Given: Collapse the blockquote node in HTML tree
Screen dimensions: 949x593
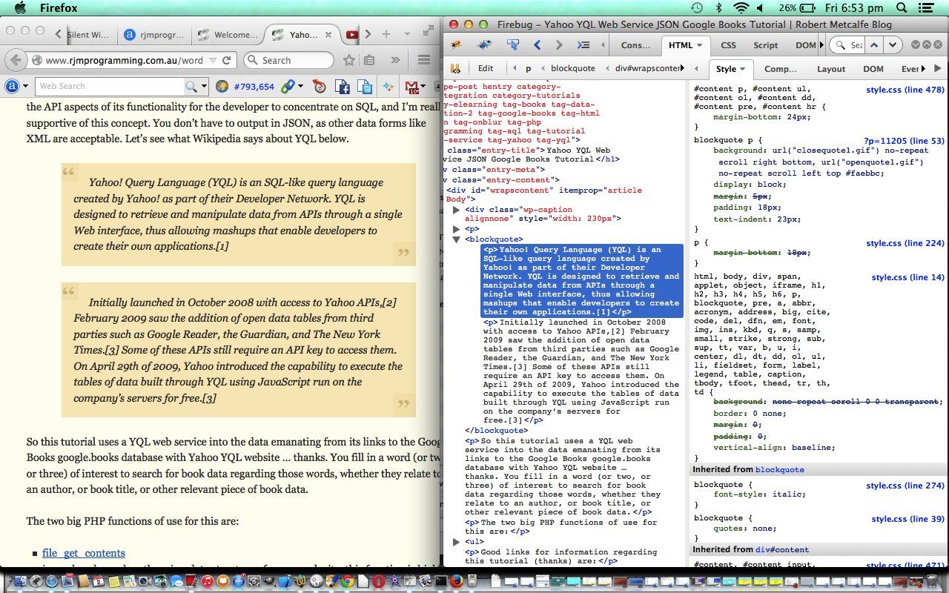Looking at the screenshot, I should coord(457,239).
